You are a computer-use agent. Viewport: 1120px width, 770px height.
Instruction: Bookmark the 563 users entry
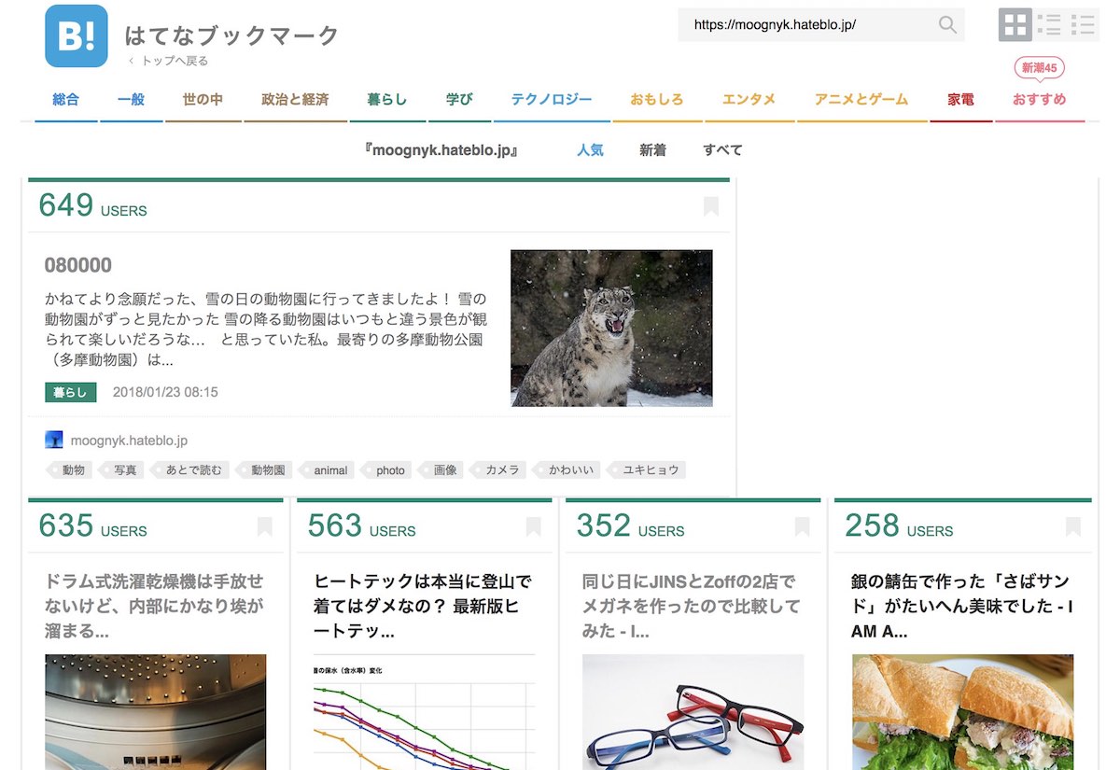click(534, 527)
